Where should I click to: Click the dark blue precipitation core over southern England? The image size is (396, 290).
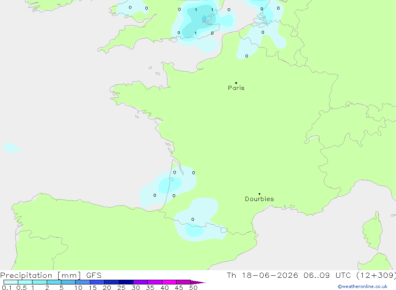pos(204,19)
